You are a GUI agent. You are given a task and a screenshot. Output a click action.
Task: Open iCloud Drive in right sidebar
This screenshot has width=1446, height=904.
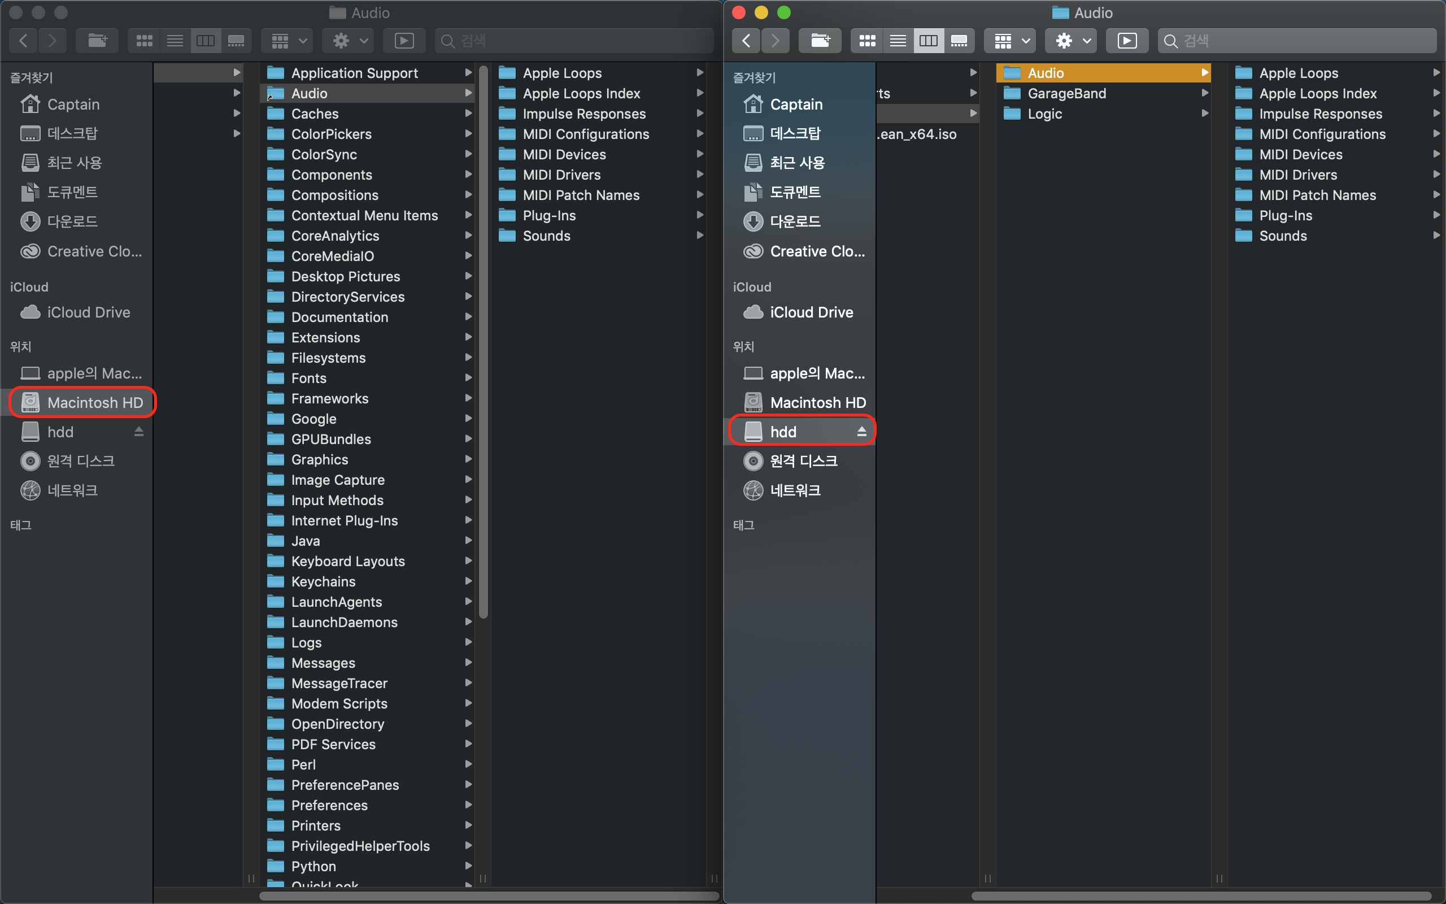pos(811,312)
